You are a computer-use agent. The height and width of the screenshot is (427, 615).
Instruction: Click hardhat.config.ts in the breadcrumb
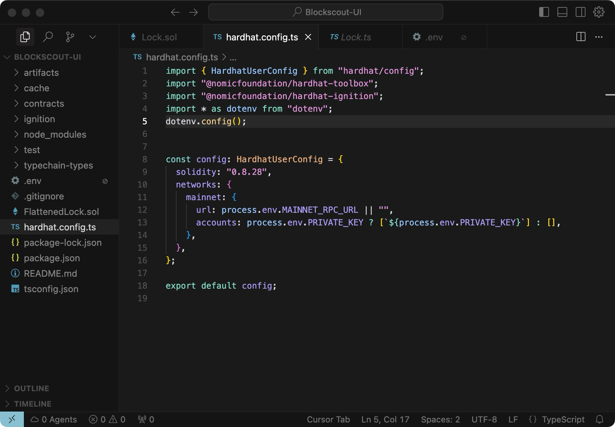pyautogui.click(x=182, y=57)
